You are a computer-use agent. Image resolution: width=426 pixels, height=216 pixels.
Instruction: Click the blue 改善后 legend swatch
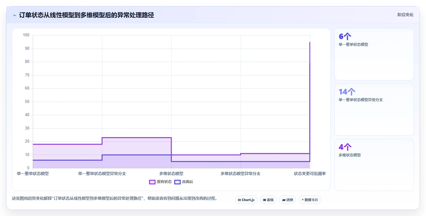click(x=177, y=182)
